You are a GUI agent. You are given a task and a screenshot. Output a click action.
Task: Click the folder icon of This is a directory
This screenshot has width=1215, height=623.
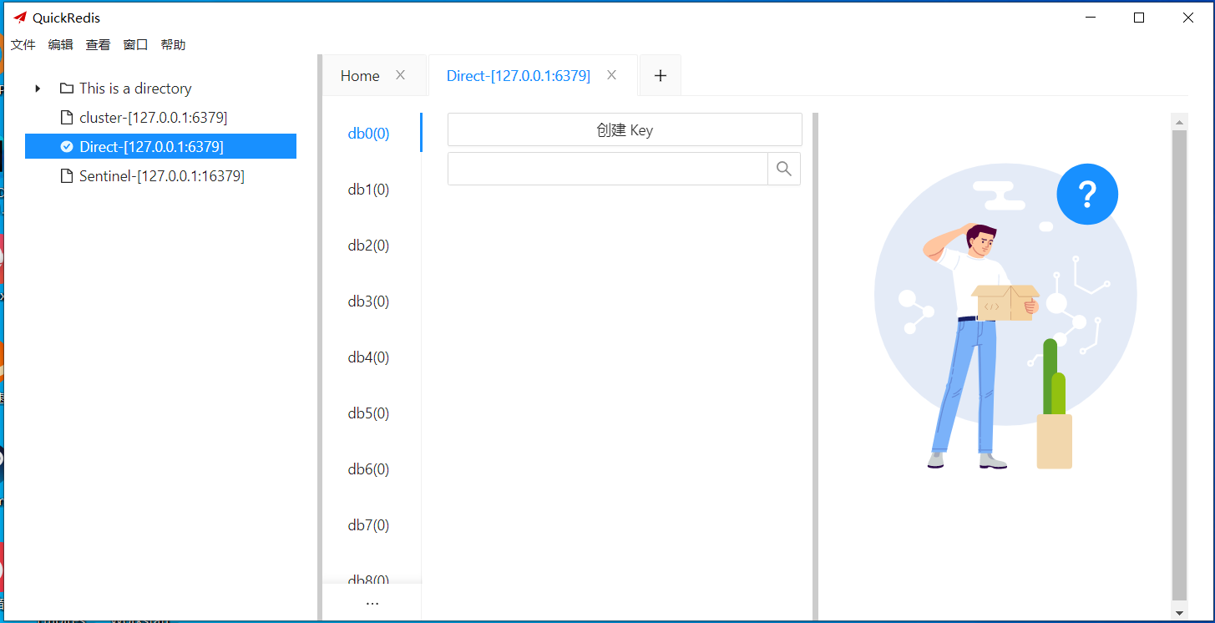[67, 89]
